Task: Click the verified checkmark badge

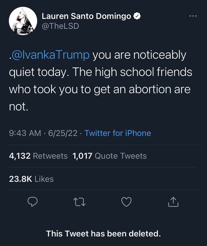Action: (137, 16)
